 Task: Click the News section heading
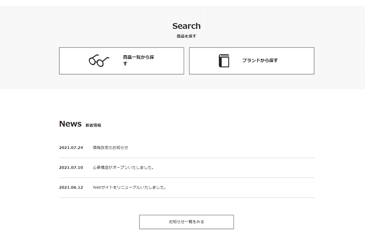pos(70,124)
